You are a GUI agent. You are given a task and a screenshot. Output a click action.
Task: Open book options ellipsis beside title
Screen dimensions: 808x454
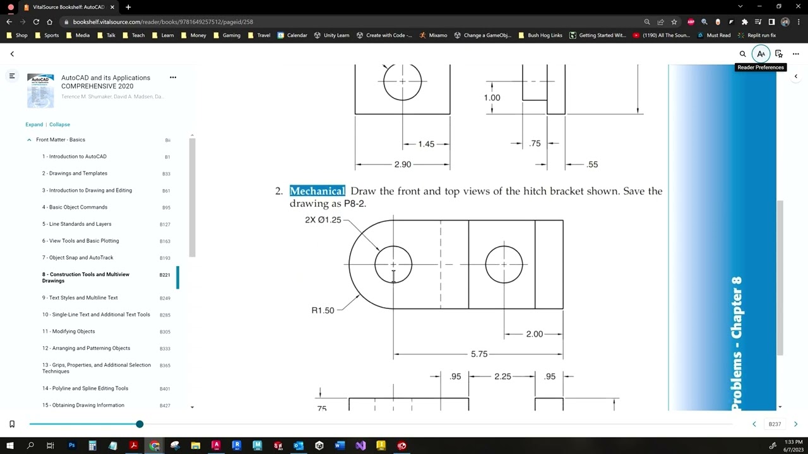pyautogui.click(x=173, y=77)
